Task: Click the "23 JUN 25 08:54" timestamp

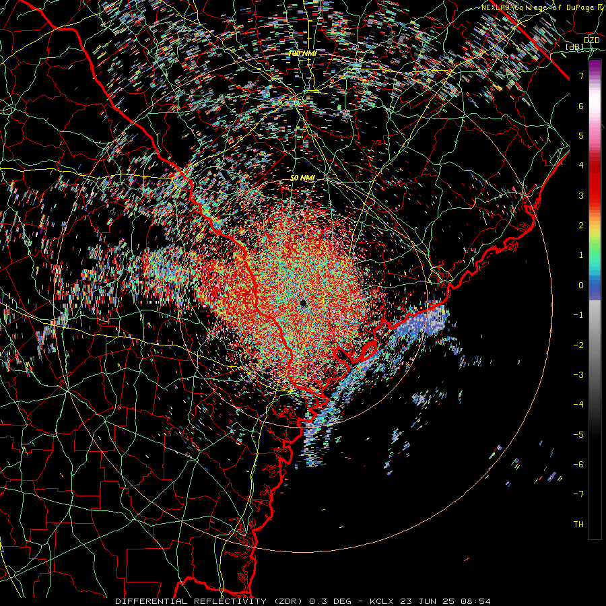Action: pyautogui.click(x=444, y=601)
